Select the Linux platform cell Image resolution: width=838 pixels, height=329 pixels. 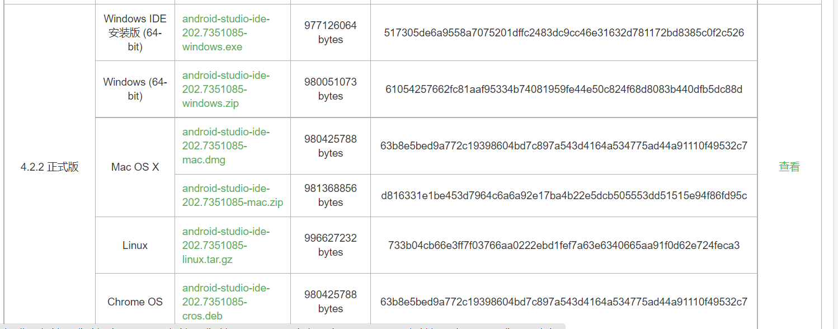tap(135, 246)
